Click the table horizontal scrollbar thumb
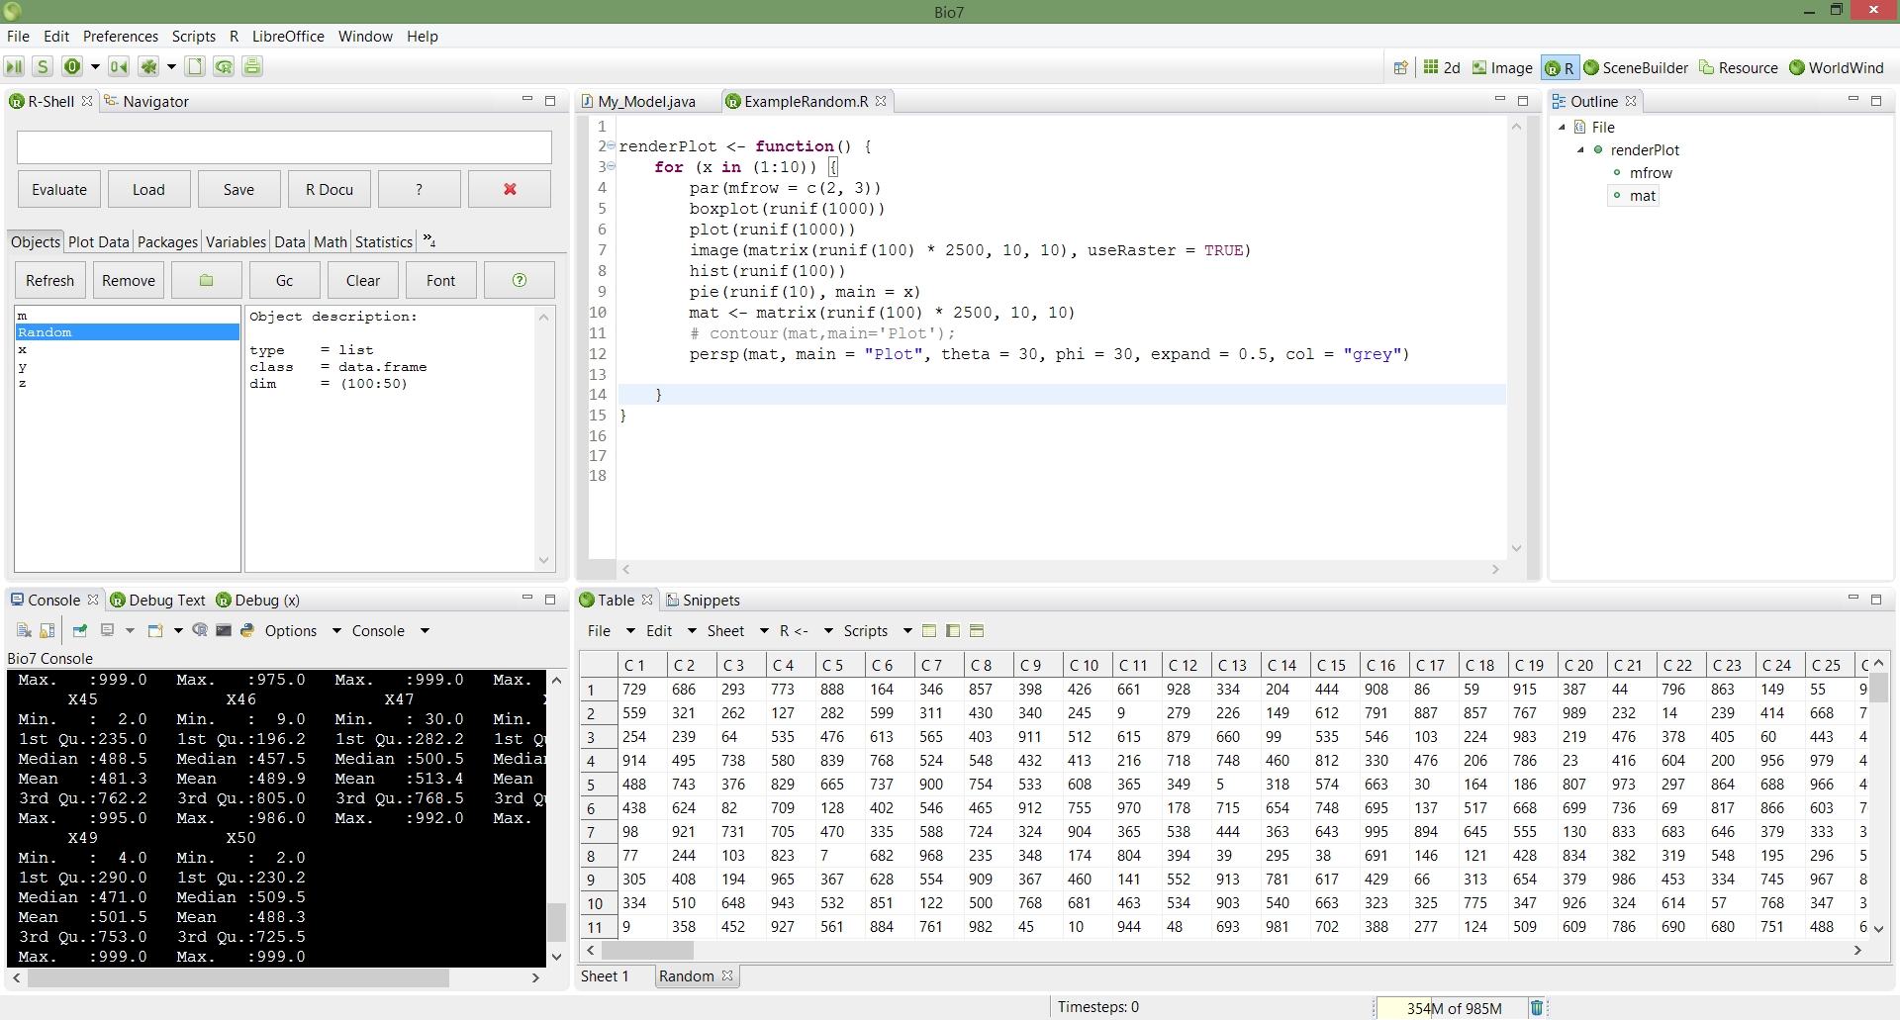The width and height of the screenshot is (1900, 1020). (x=647, y=950)
